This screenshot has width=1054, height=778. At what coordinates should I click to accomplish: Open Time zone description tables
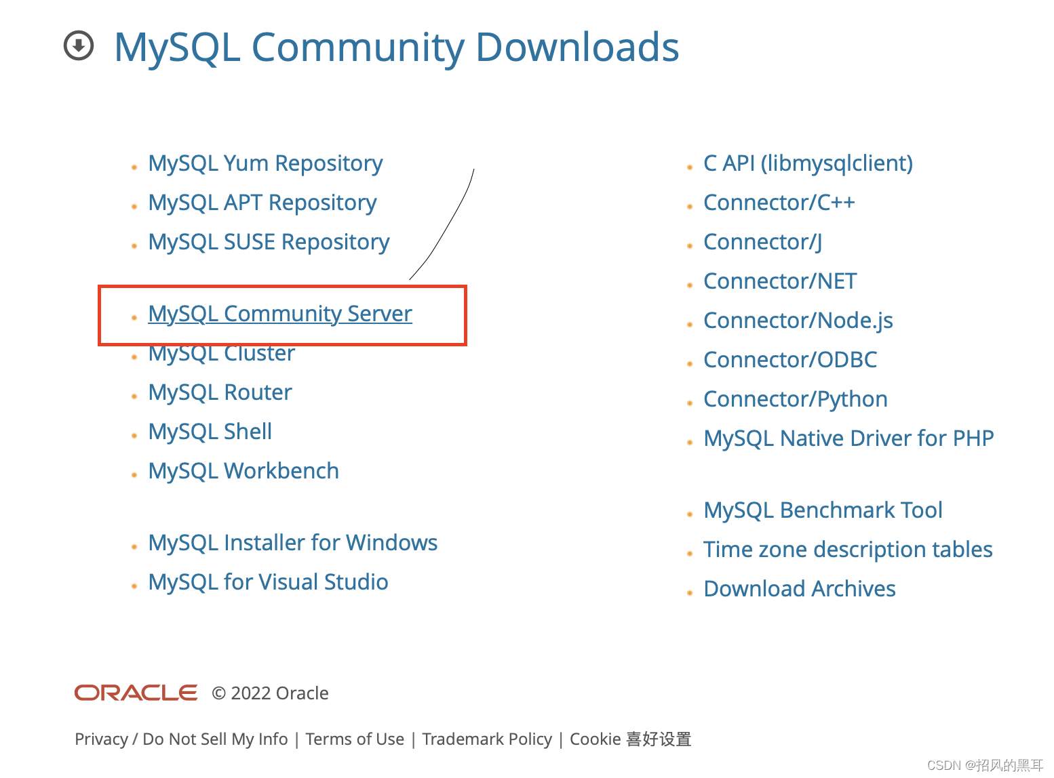pos(848,550)
